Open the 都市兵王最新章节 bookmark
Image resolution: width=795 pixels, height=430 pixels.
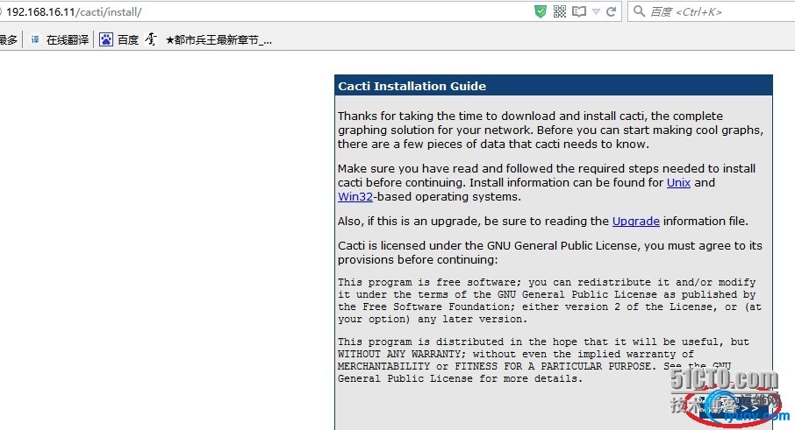click(x=218, y=40)
